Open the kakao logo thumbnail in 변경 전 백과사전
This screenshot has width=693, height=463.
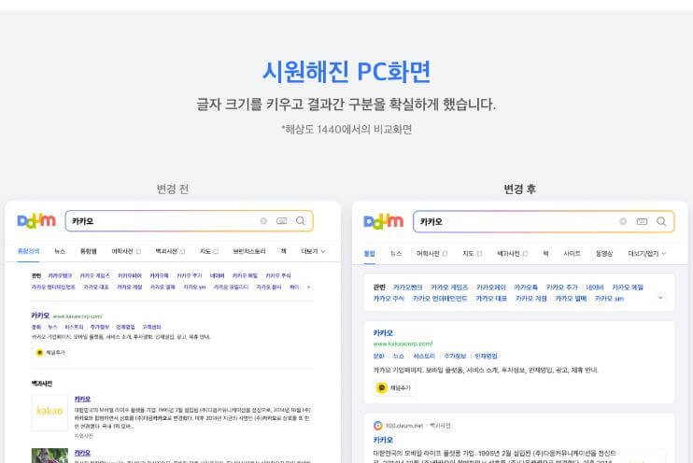pos(49,412)
